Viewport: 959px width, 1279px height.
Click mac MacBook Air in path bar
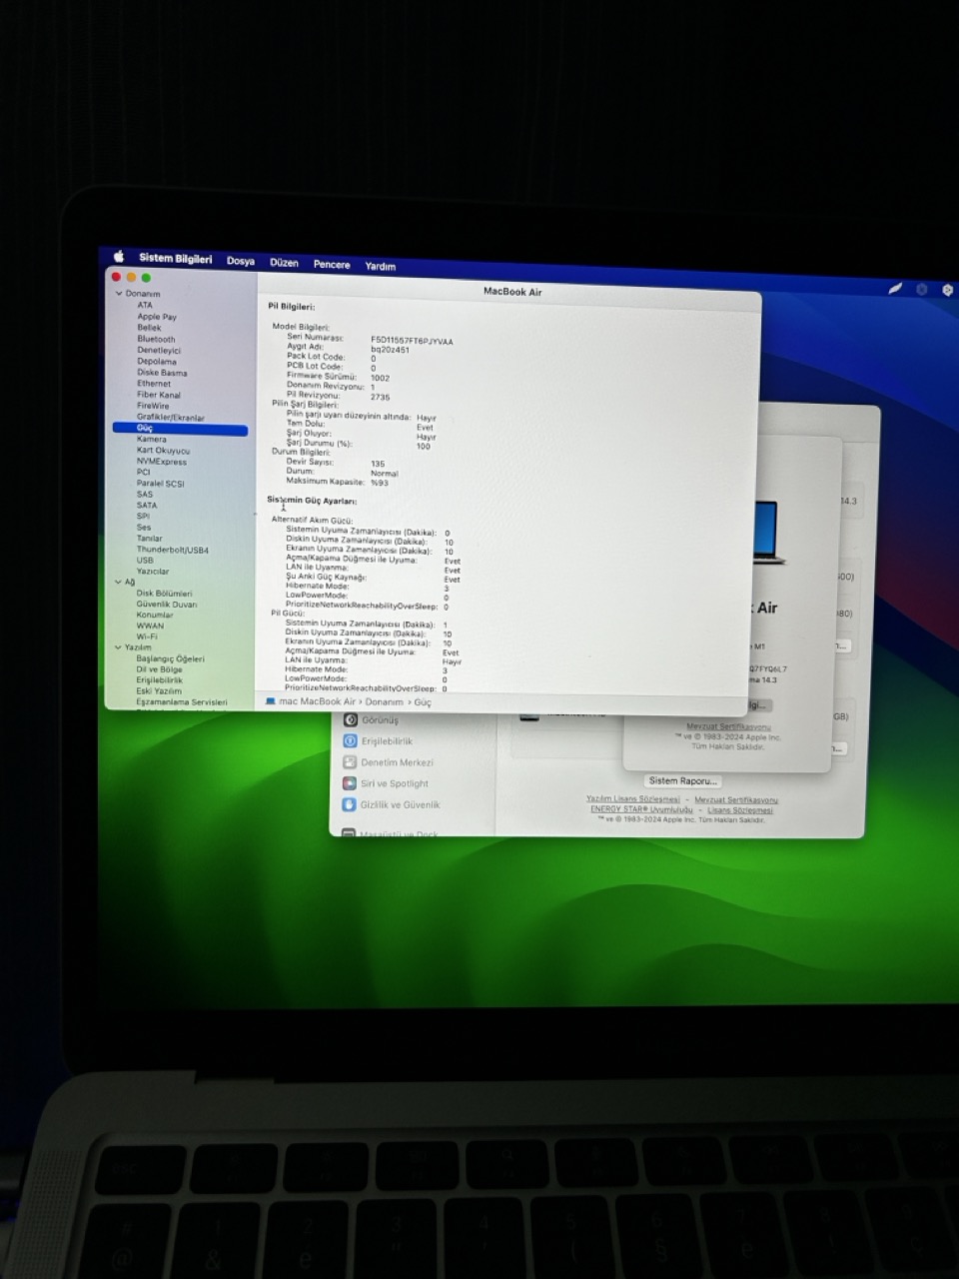[318, 701]
